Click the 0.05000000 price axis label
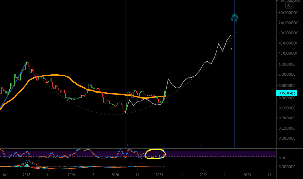The height and width of the screenshot is (179, 303). (x=287, y=118)
